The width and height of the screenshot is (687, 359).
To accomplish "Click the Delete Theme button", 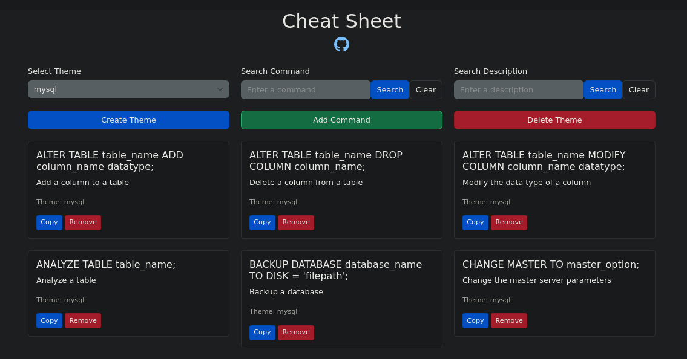I will coord(554,120).
